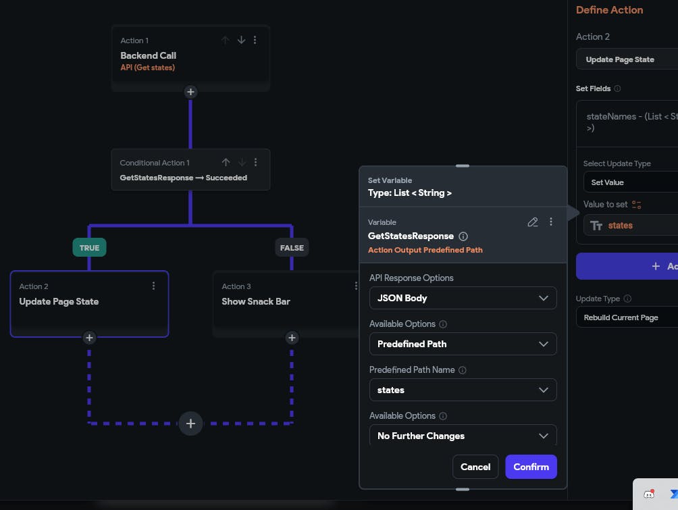This screenshot has height=510, width=678.
Task: Move Conditional Action 1 down
Action: point(242,162)
